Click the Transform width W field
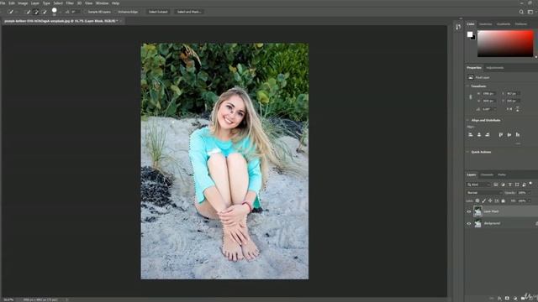 (x=488, y=93)
